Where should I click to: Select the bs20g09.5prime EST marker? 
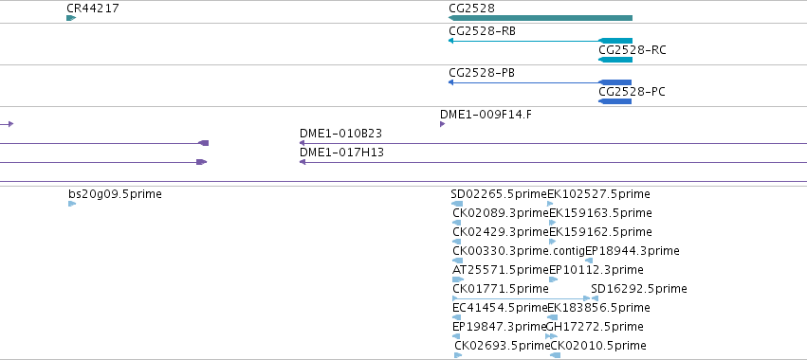72,204
